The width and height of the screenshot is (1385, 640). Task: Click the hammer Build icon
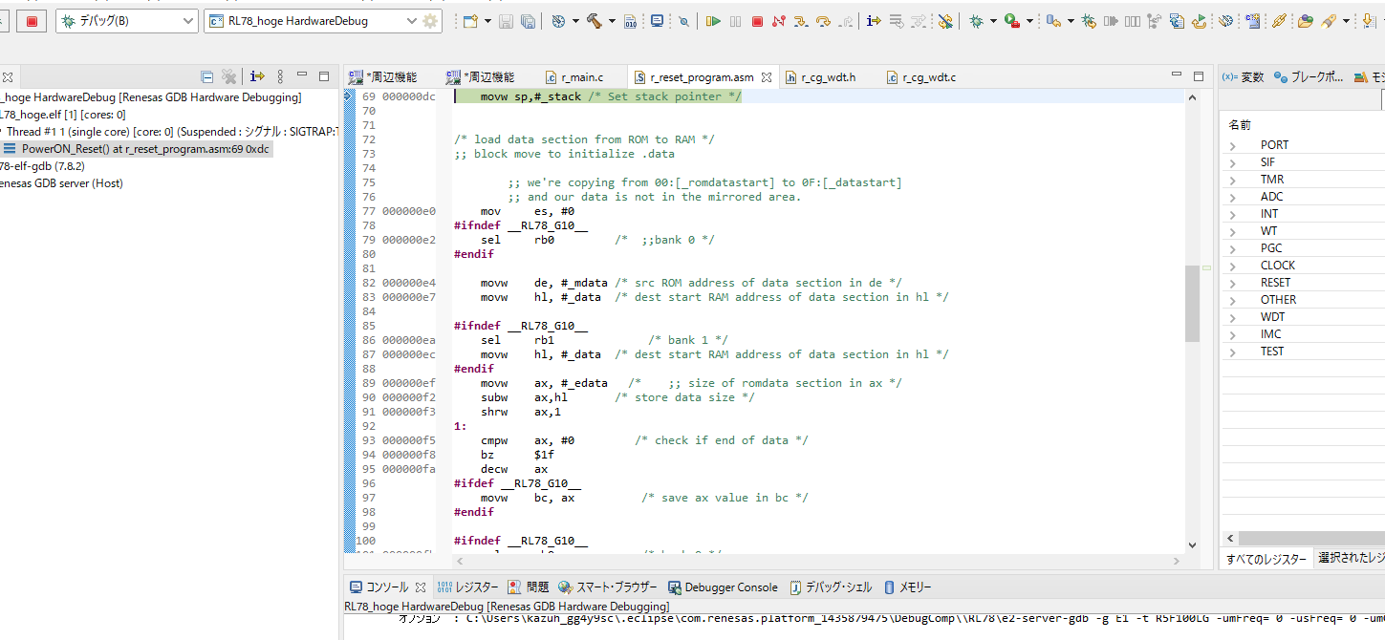coord(594,21)
